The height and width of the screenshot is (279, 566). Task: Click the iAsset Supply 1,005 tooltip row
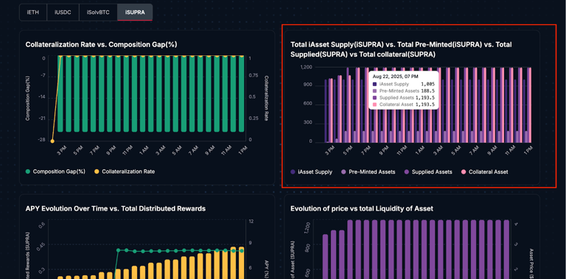point(404,84)
